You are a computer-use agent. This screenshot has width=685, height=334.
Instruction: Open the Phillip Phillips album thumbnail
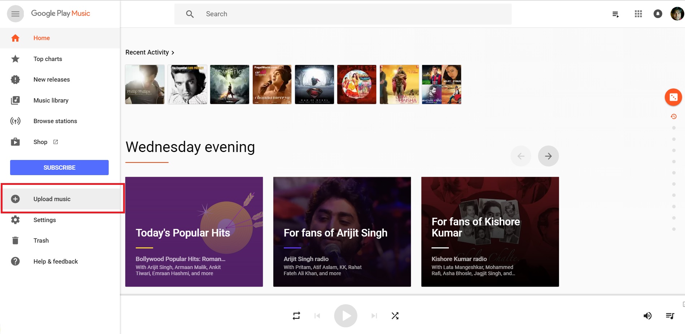[x=145, y=84]
